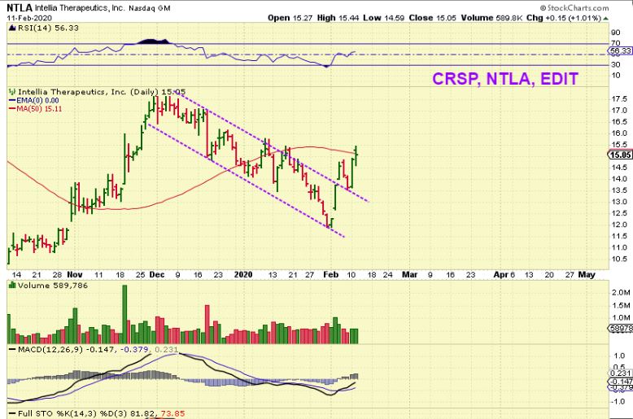
Task: Click the Mar month axis label
Action: 409,275
